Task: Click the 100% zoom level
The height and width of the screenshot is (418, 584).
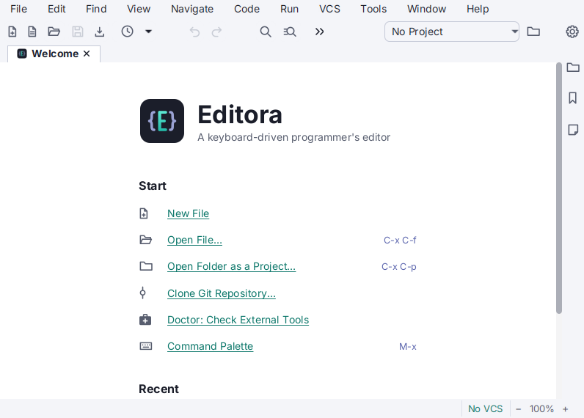Action: click(541, 408)
